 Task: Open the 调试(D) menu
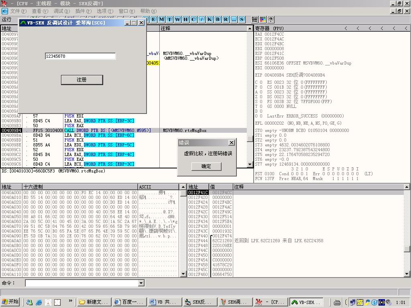(62, 11)
